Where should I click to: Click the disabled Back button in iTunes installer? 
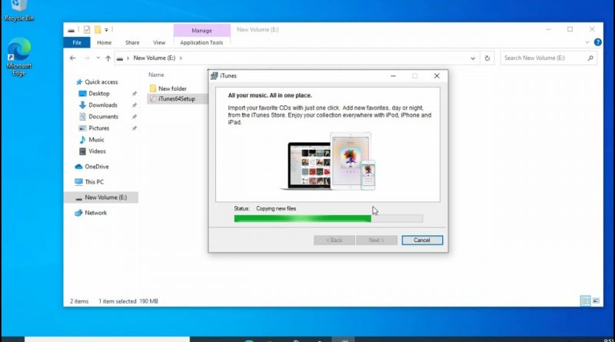coord(334,240)
